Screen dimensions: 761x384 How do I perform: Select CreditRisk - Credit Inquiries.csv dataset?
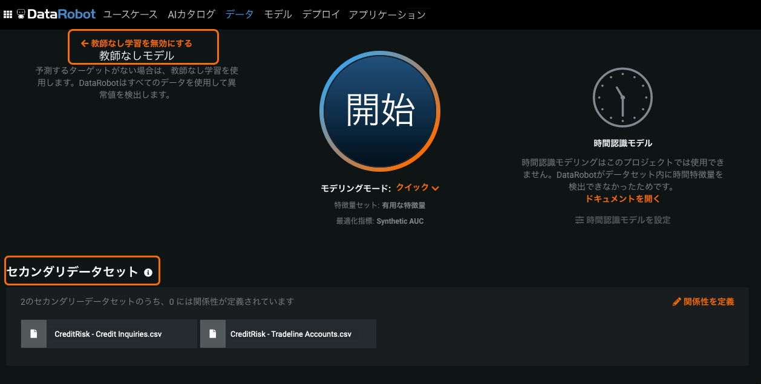[109, 334]
